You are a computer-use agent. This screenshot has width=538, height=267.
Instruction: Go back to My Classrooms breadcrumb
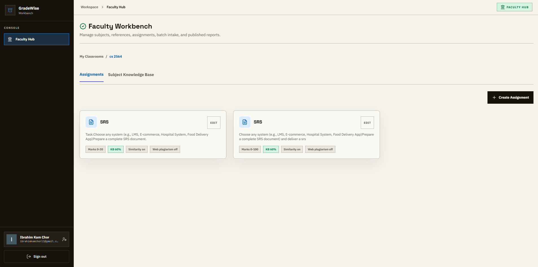click(x=91, y=57)
